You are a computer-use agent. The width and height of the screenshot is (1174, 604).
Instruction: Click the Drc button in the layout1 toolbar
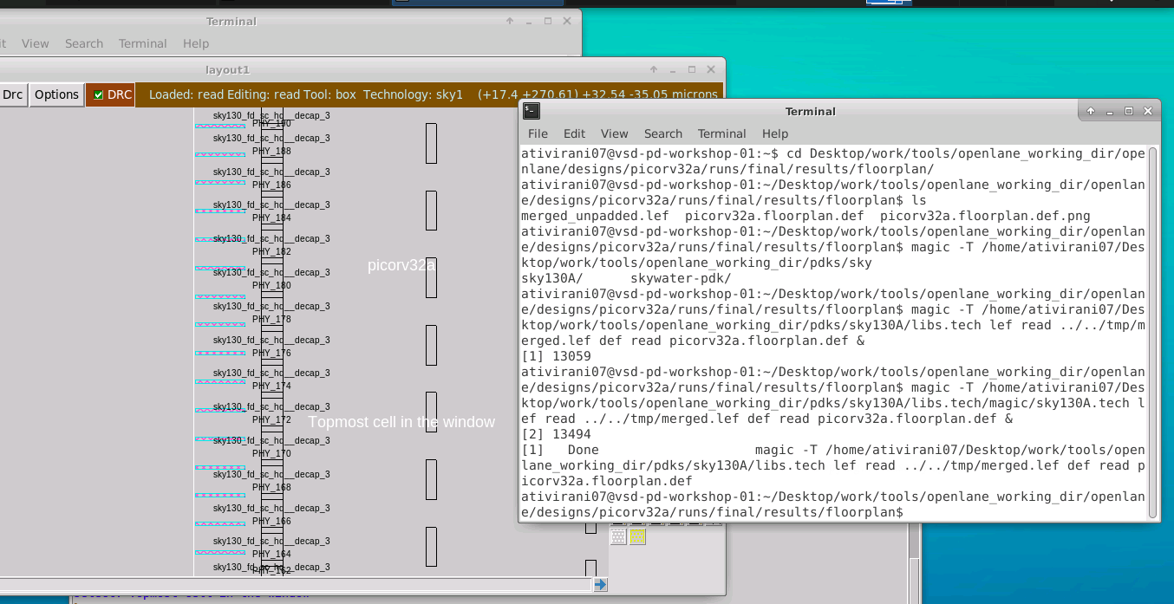(x=11, y=94)
